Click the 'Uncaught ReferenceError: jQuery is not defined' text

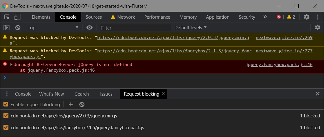pyautogui.click(x=73, y=65)
